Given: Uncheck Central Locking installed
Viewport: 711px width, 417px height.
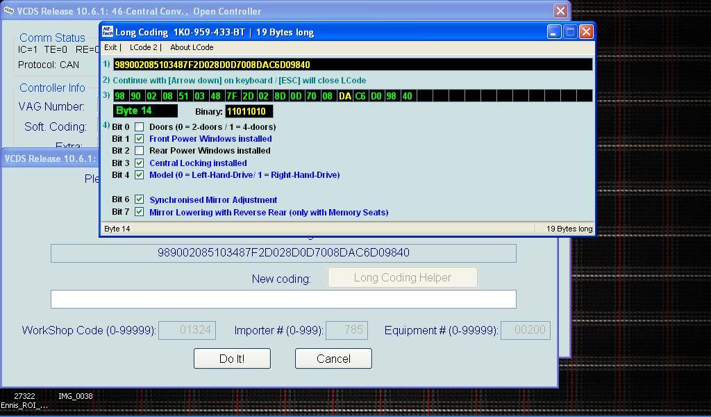Looking at the screenshot, I should pyautogui.click(x=139, y=163).
